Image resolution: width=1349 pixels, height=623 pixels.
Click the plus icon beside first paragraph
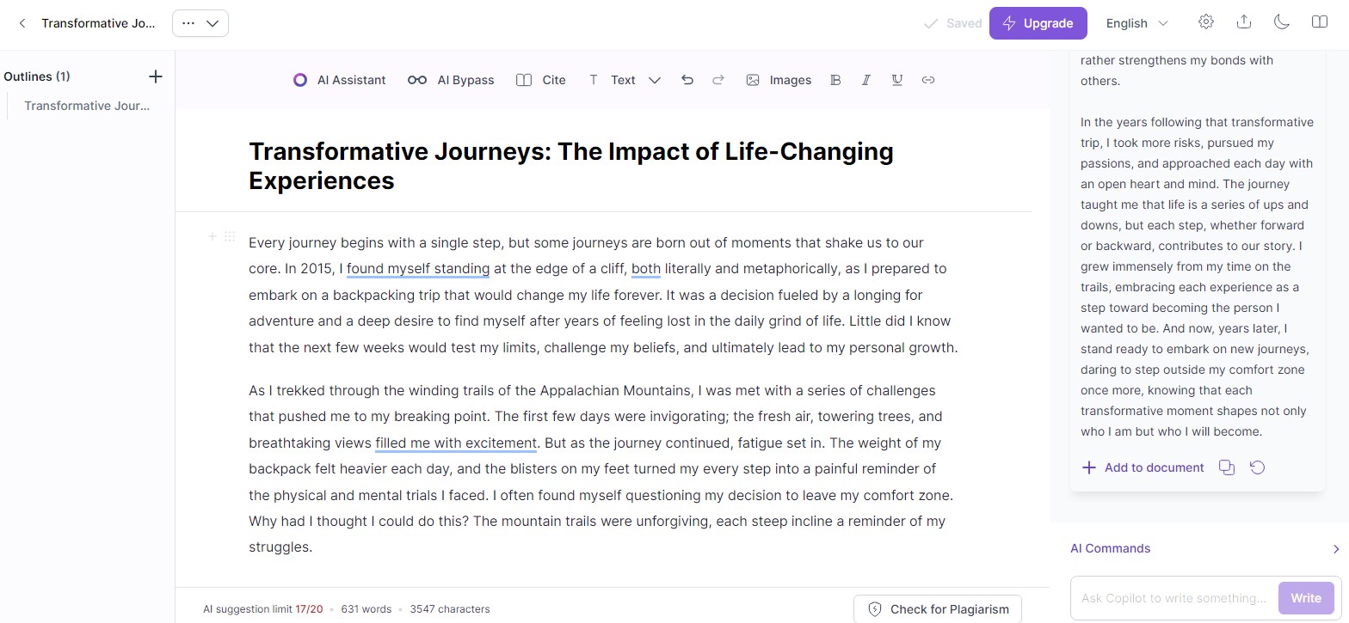pyautogui.click(x=212, y=236)
